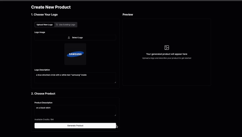Click the Logo Description resize handle
This screenshot has height=137, width=242.
(x=115, y=82)
